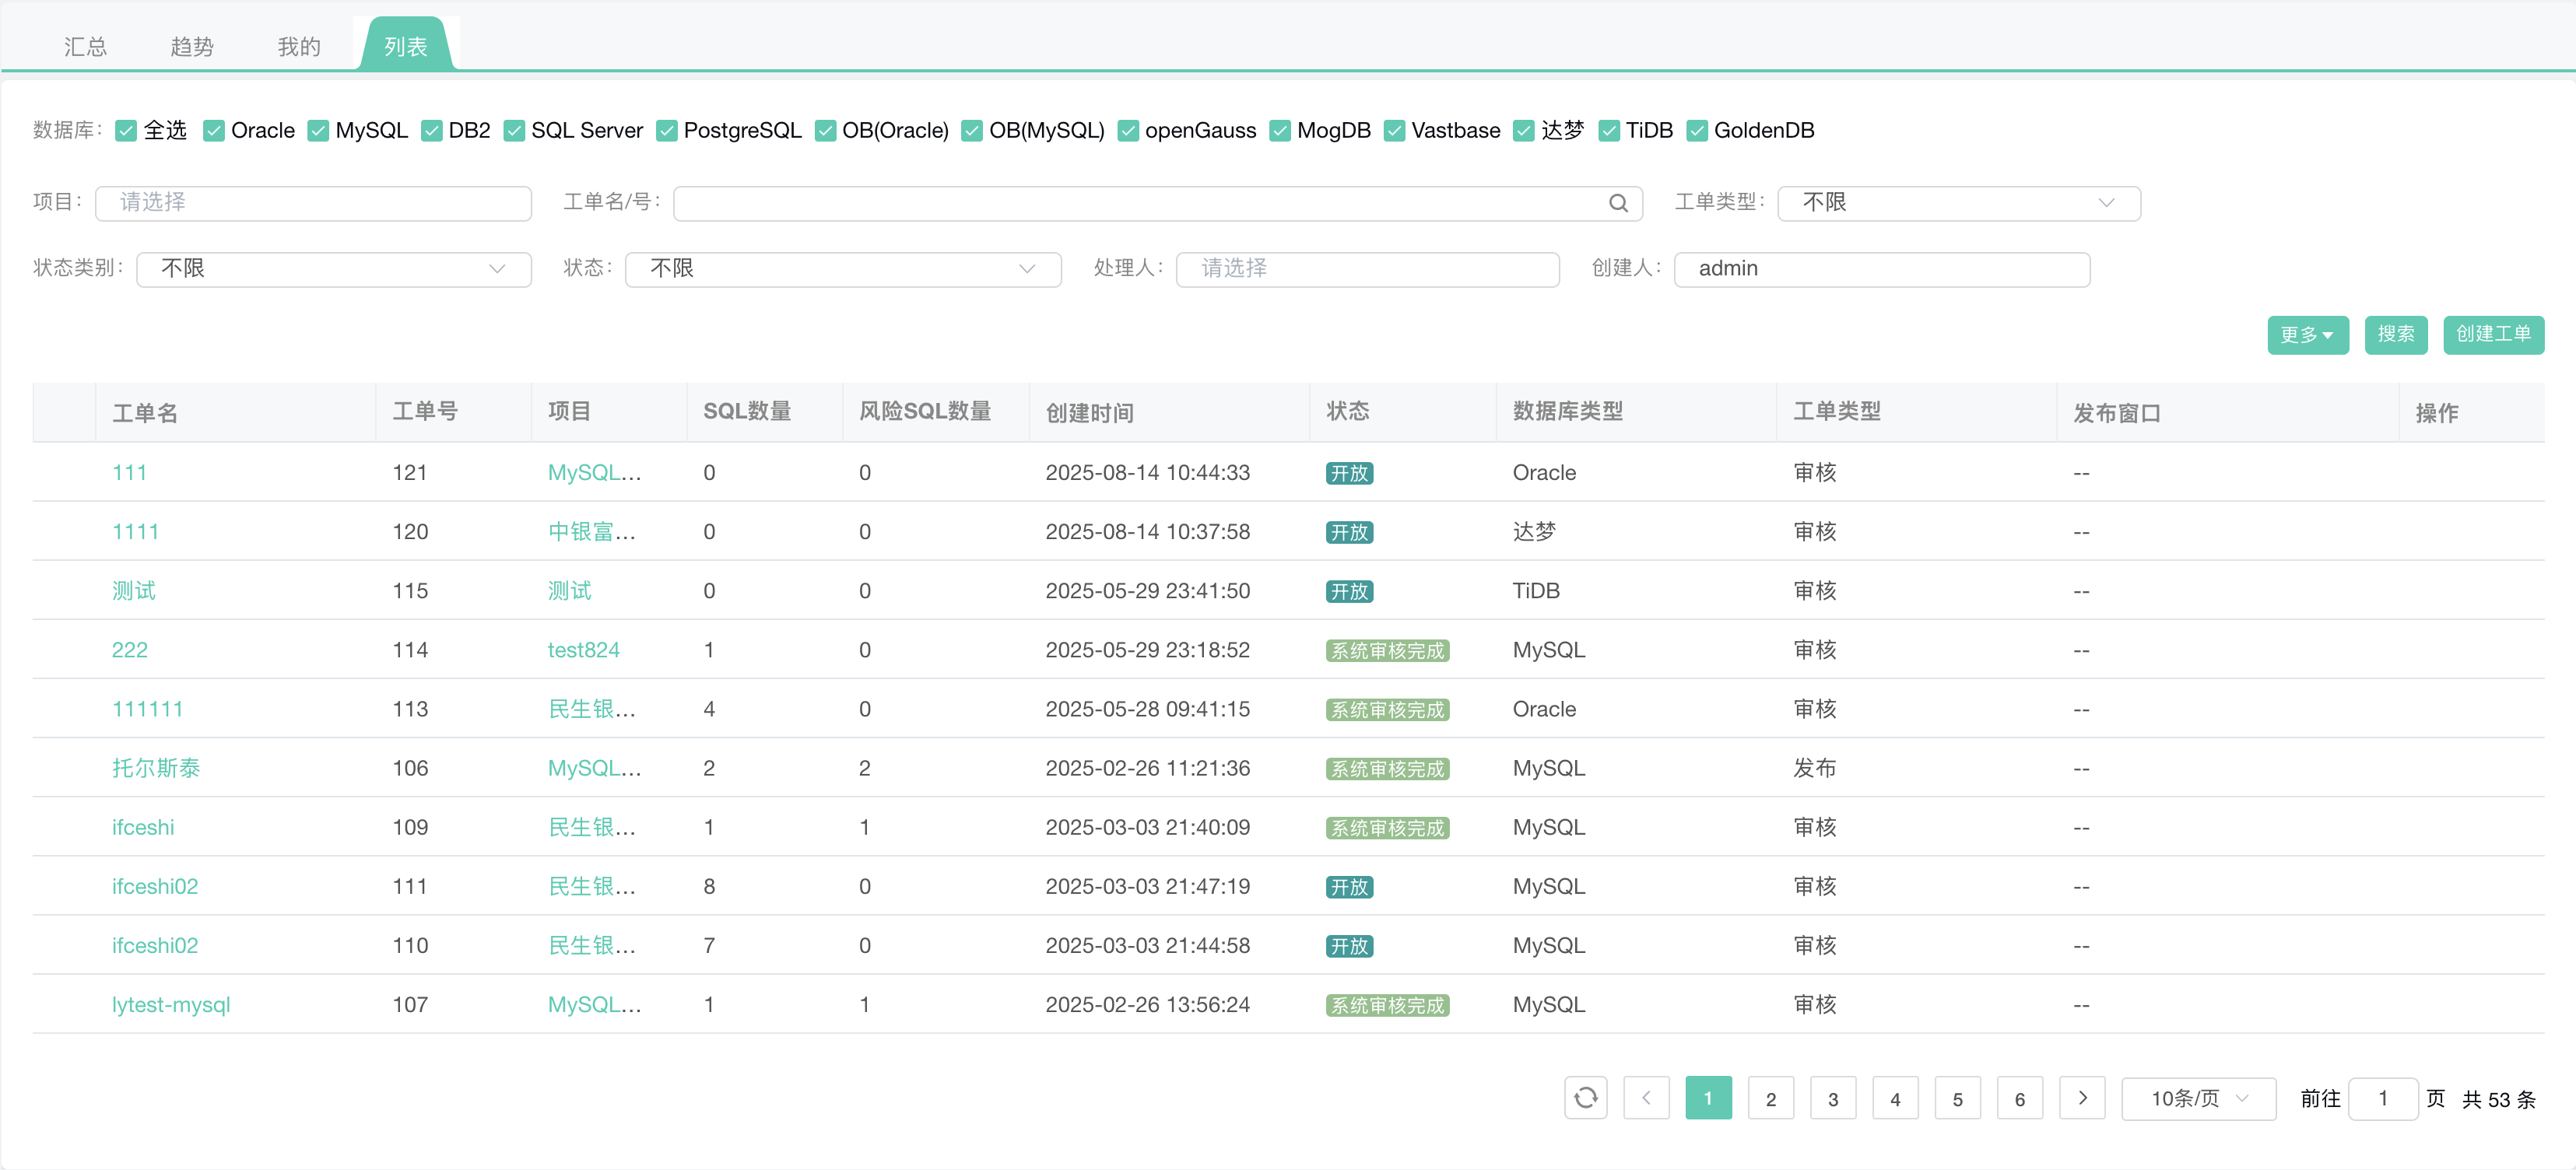
Task: Open the lytest-mysql work order link
Action: coord(171,1004)
